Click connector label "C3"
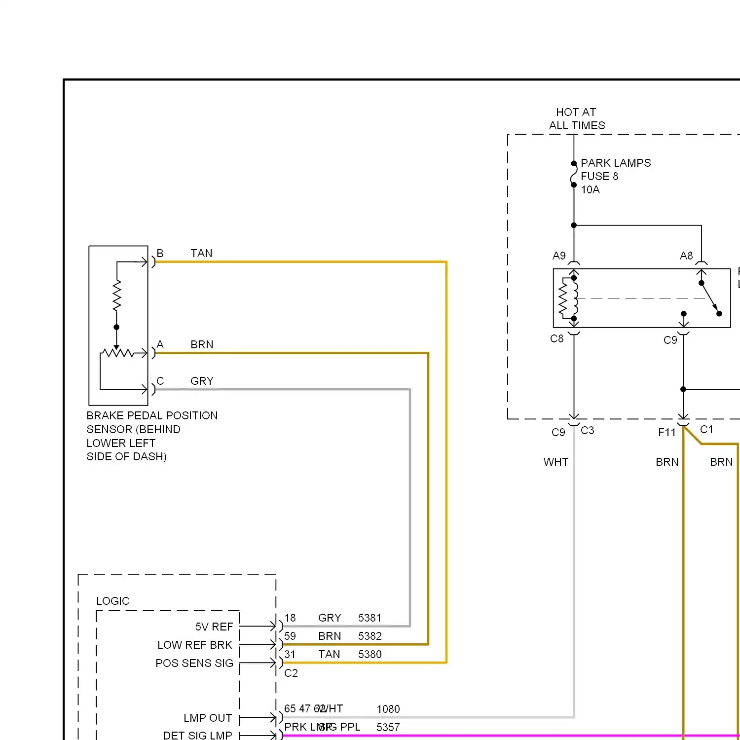740x740 pixels. [x=588, y=430]
